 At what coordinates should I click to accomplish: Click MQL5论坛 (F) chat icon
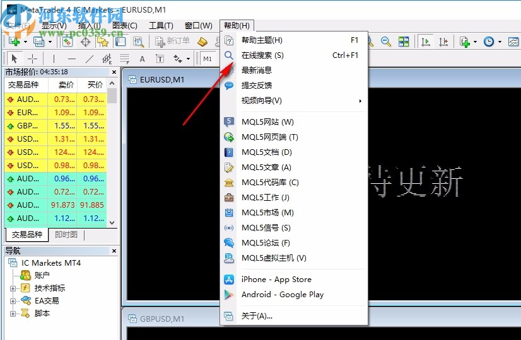coord(229,243)
